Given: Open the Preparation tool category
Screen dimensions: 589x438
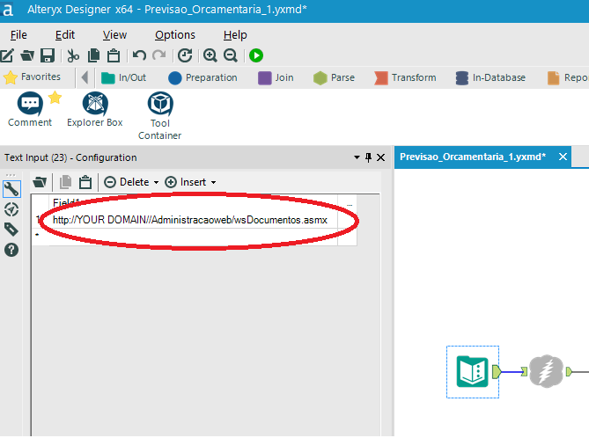Looking at the screenshot, I should 202,77.
